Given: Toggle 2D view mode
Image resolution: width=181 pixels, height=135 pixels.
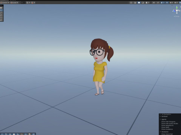Looking at the screenshot, I should (x=154, y=3).
